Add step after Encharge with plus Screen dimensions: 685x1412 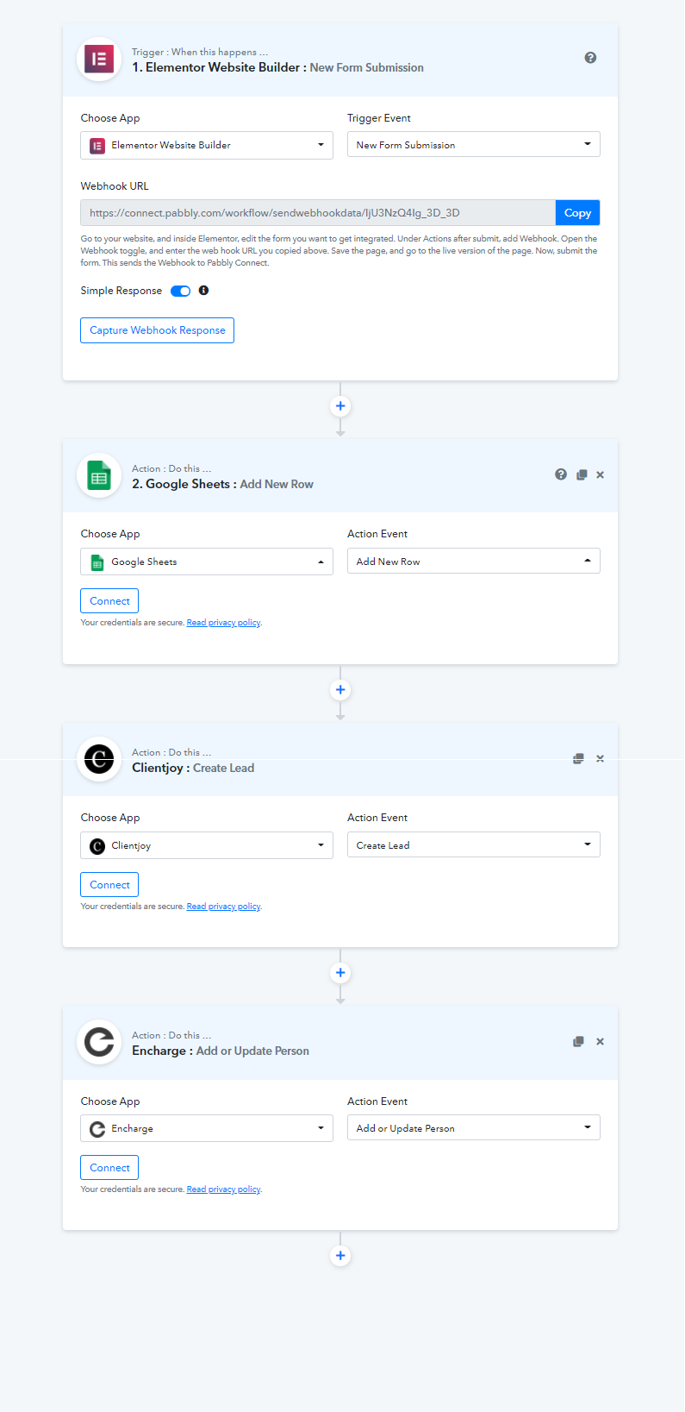pos(340,1256)
